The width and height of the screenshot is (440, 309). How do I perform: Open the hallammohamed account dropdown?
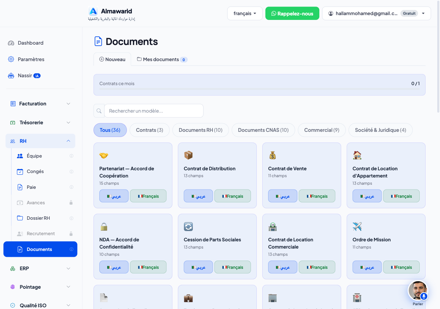click(376, 13)
